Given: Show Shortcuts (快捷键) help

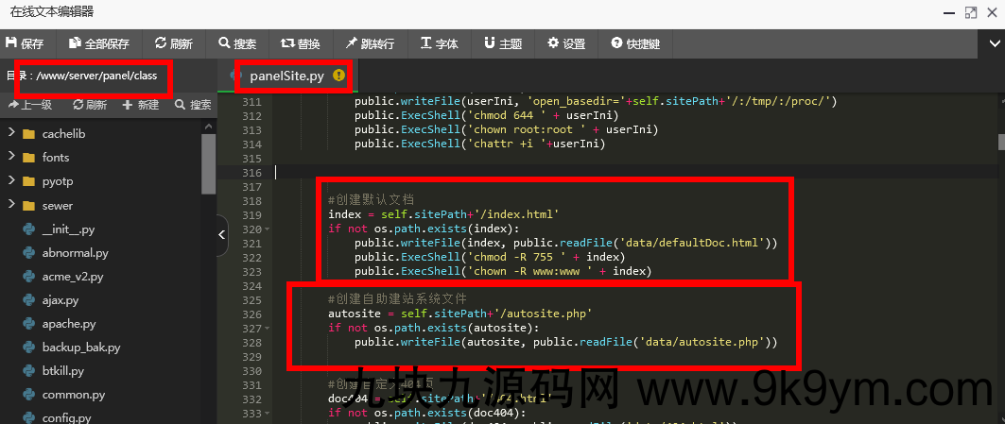Looking at the screenshot, I should click(x=635, y=43).
